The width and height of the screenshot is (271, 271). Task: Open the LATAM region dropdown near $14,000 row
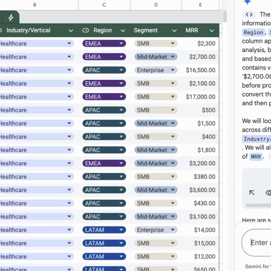pyautogui.click(x=121, y=230)
